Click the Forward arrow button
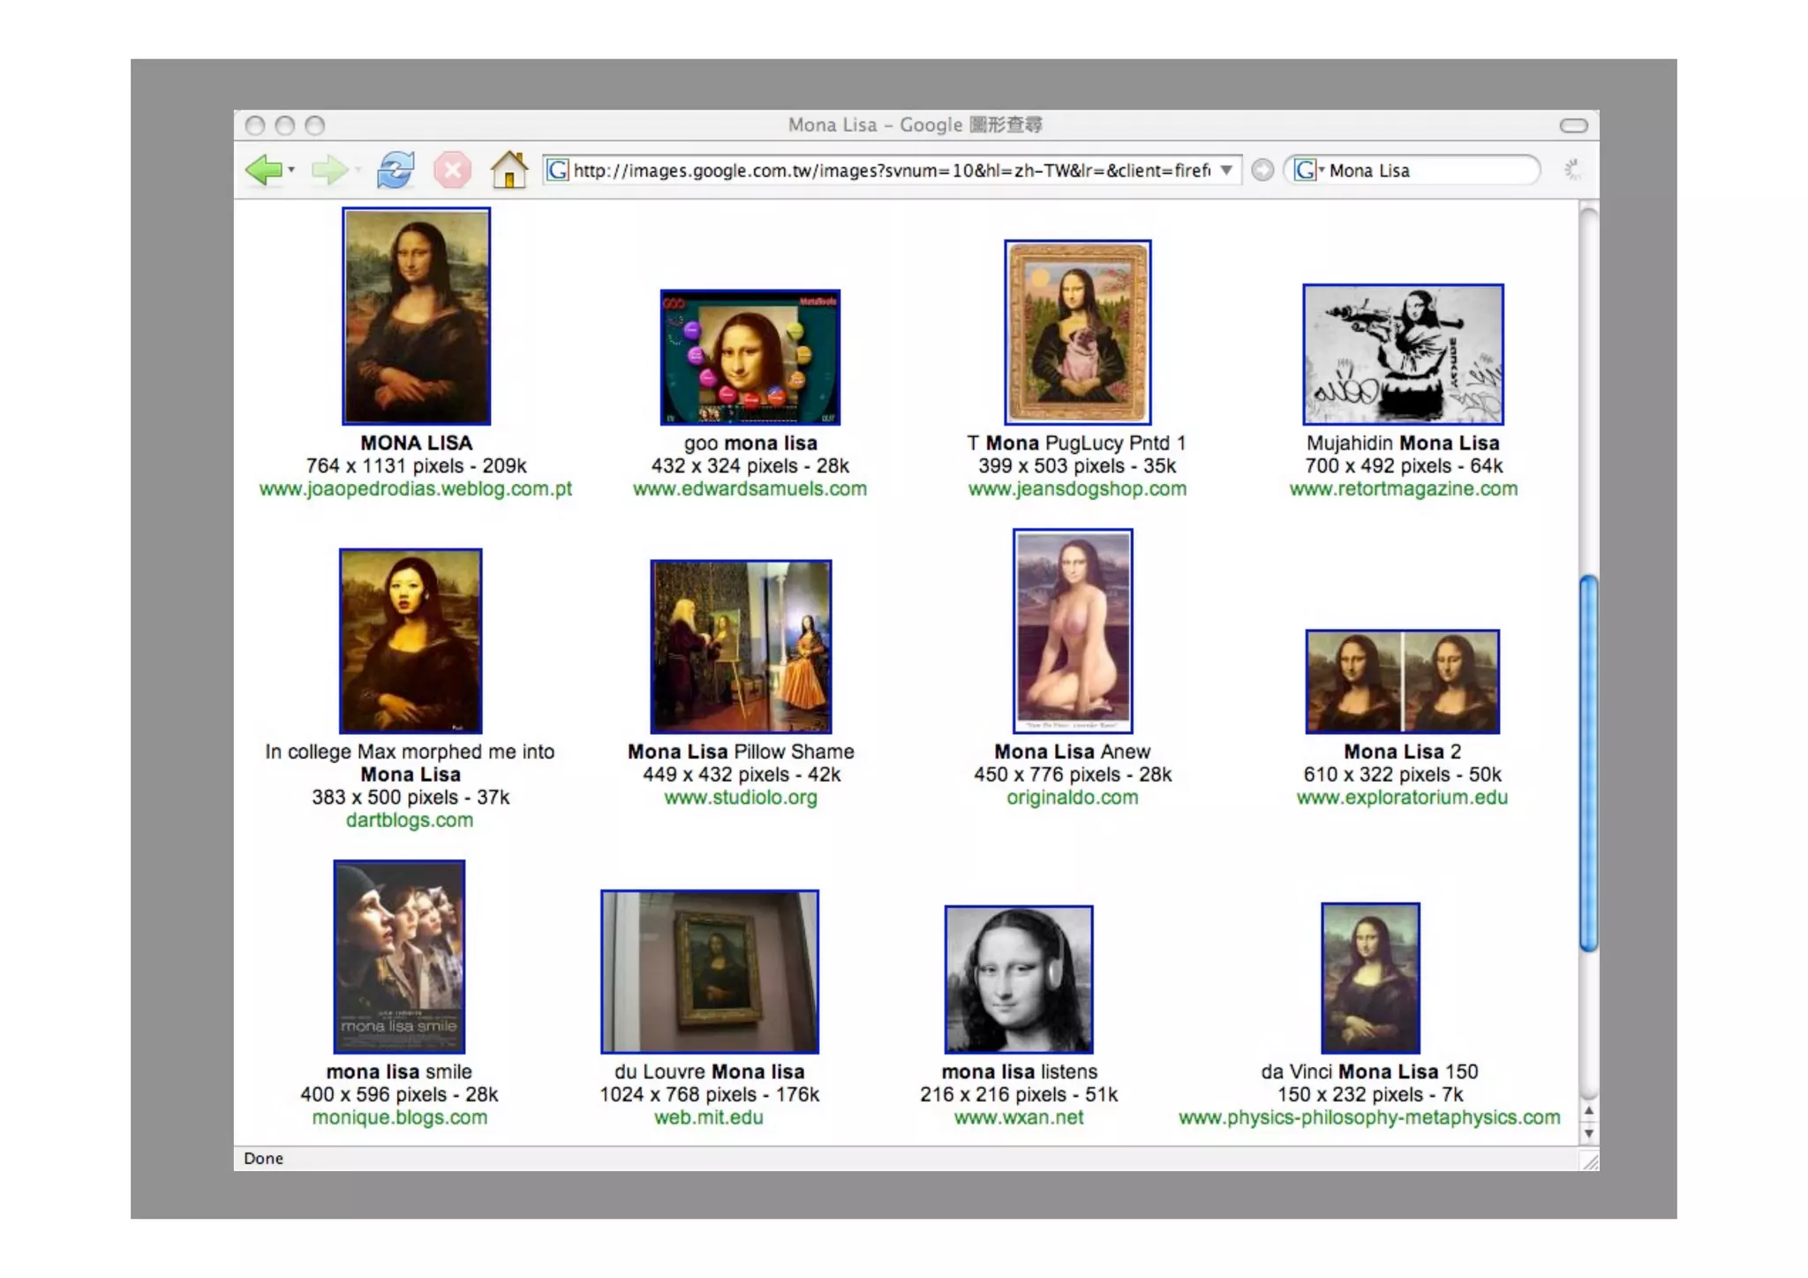Viewport: 1808px width, 1278px height. [328, 170]
